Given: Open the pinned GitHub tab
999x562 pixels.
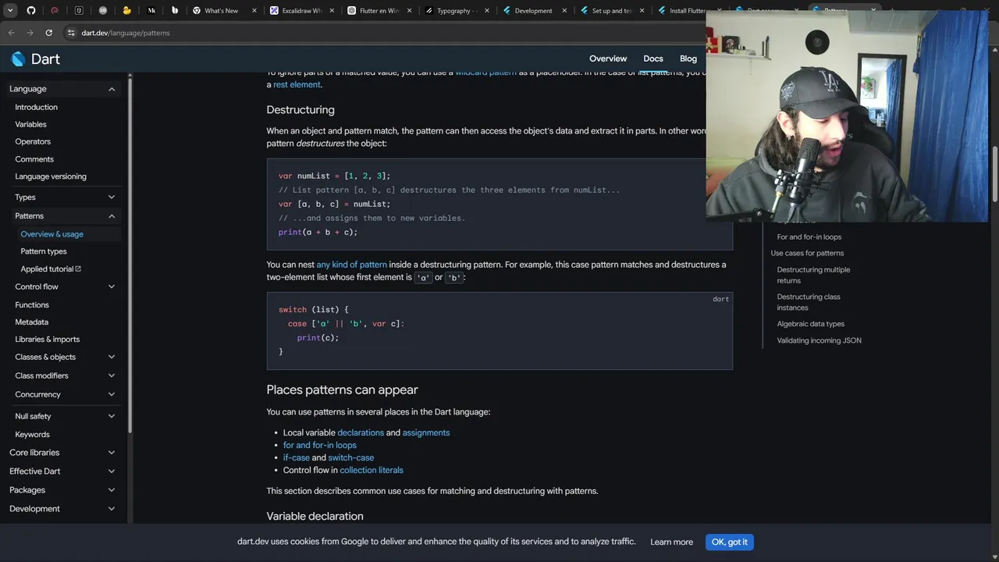Looking at the screenshot, I should point(31,11).
